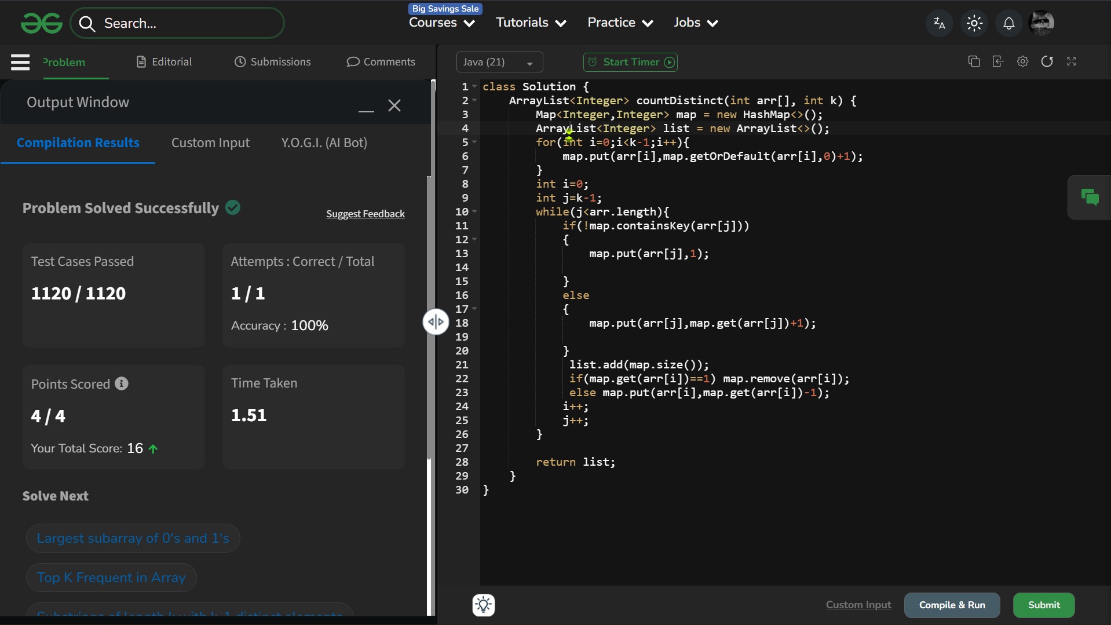Open notifications bell icon
The height and width of the screenshot is (625, 1111).
coord(1008,23)
